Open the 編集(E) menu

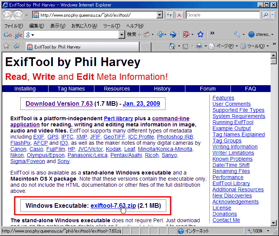36,26
